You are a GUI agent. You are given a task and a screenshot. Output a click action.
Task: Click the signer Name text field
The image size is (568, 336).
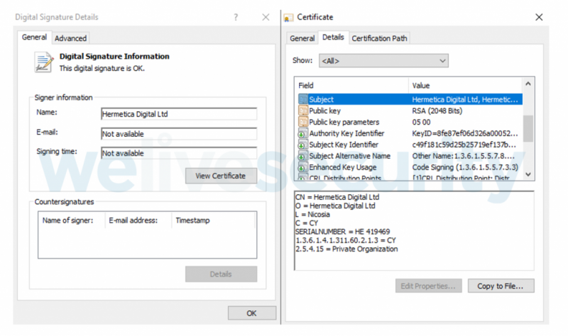coord(179,114)
